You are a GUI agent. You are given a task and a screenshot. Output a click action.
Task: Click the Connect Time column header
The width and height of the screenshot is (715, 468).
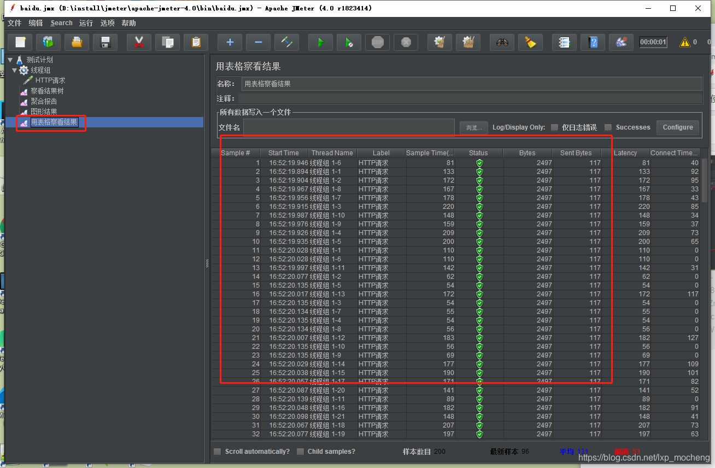[674, 153]
